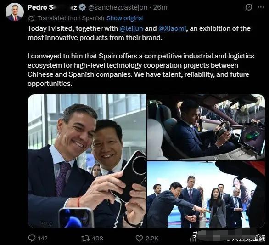Screen dimensions: 269x245
Task: Open the author's profile avatar
Action: 15,12
